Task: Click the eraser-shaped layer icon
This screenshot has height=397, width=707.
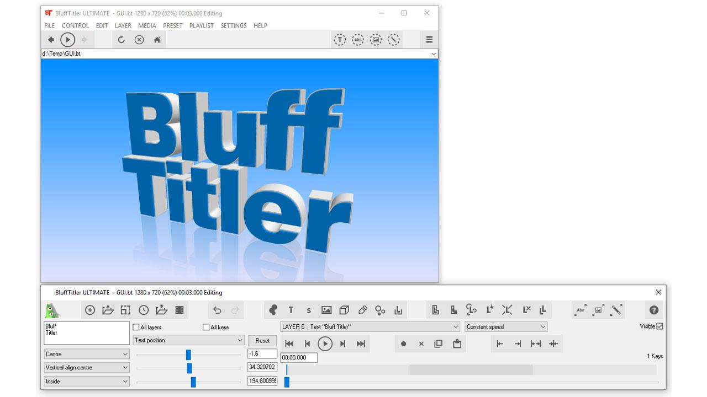Action: click(x=362, y=310)
